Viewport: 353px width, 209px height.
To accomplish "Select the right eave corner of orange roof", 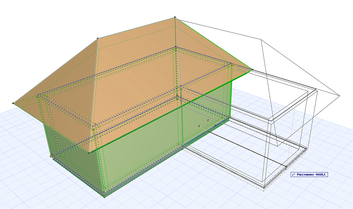I will coord(252,69).
